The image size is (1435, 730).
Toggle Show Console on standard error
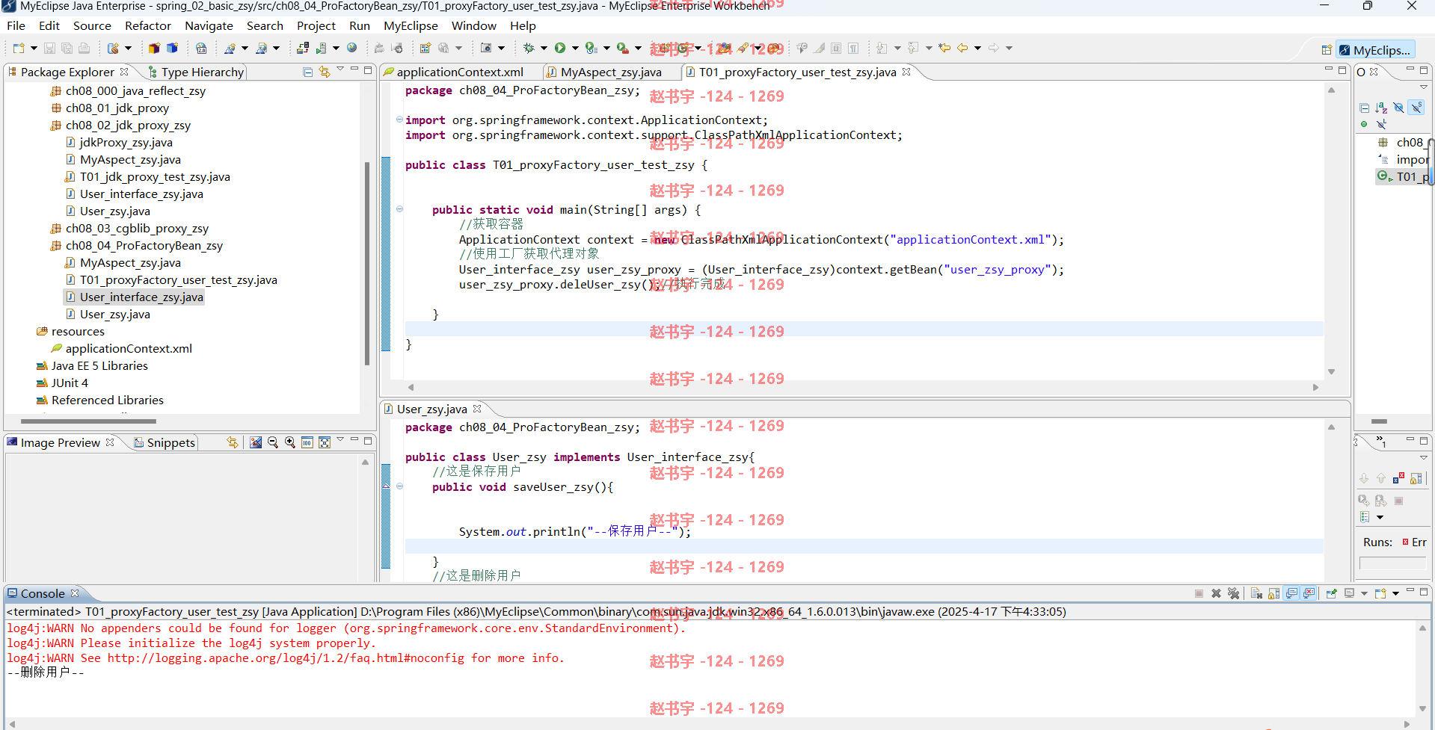tap(1309, 593)
